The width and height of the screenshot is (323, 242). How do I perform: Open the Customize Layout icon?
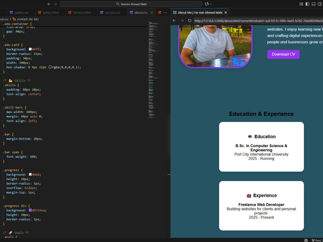pos(301,4)
